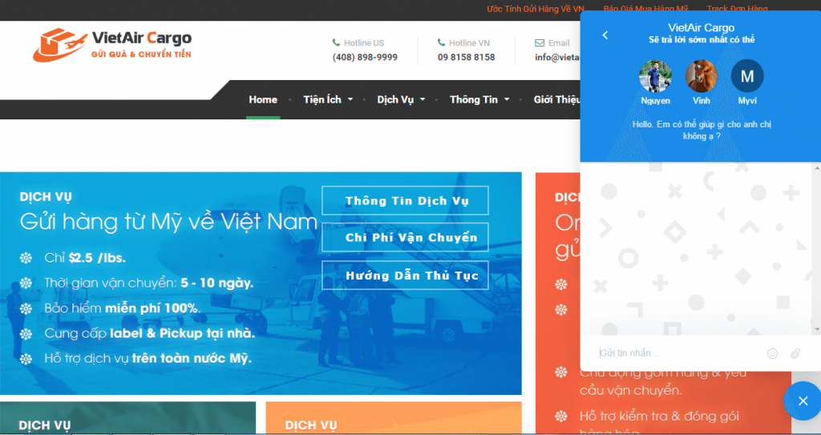Expand the Dịch Vụ dropdown menu
The image size is (821, 435).
tap(401, 100)
